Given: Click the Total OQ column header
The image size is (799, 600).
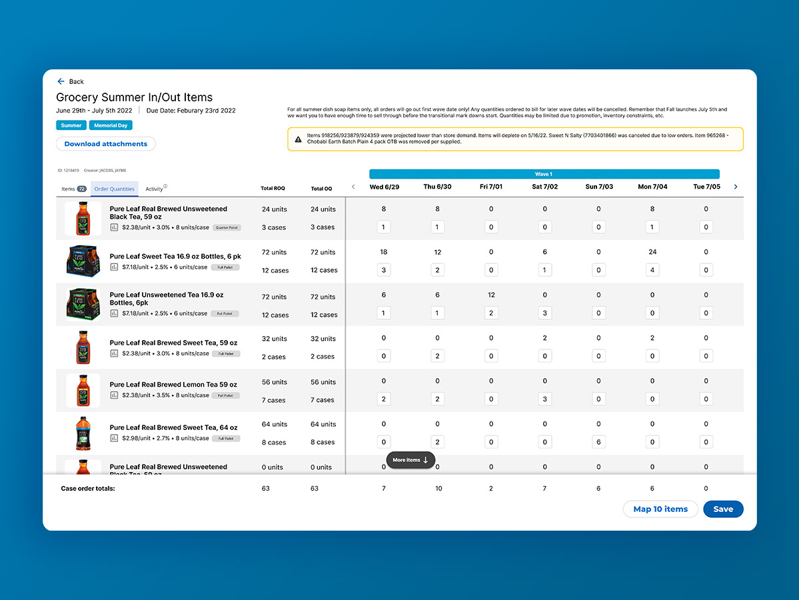Looking at the screenshot, I should pyautogui.click(x=322, y=189).
